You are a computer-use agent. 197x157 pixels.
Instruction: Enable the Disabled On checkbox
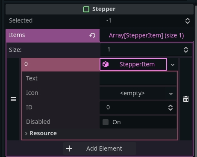[106, 122]
